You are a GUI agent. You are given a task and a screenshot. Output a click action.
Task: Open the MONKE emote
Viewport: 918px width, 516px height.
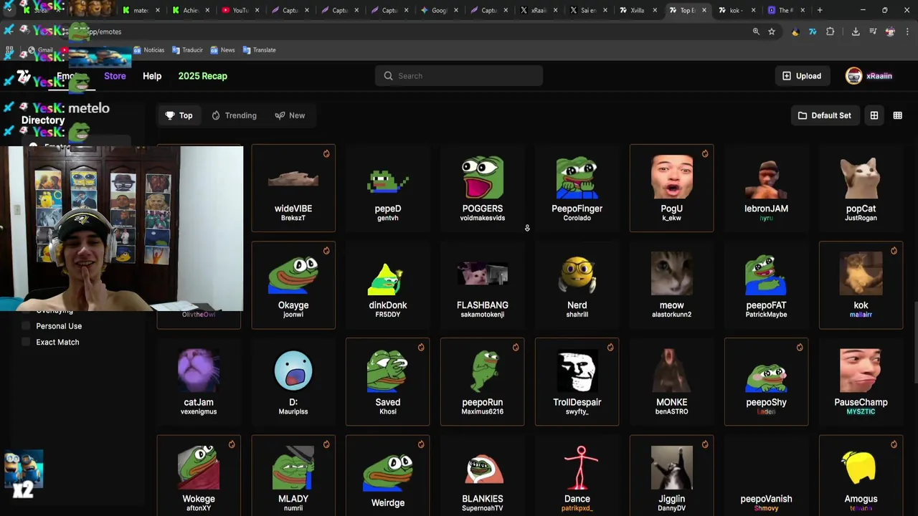672,382
